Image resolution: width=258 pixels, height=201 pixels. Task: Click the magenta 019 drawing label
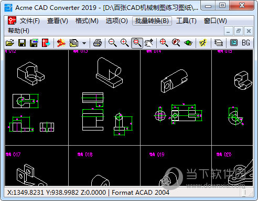point(157,155)
